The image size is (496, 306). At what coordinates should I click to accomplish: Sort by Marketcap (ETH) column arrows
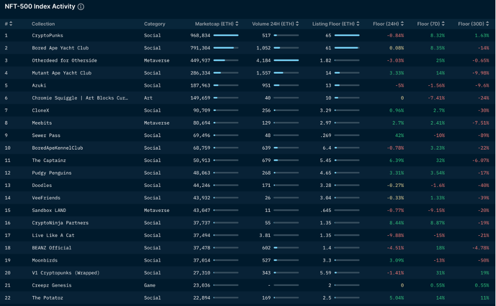237,24
